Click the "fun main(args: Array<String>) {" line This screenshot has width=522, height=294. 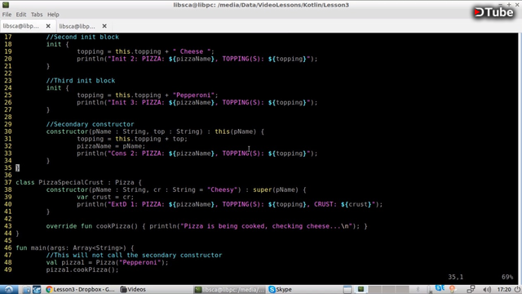click(x=75, y=248)
